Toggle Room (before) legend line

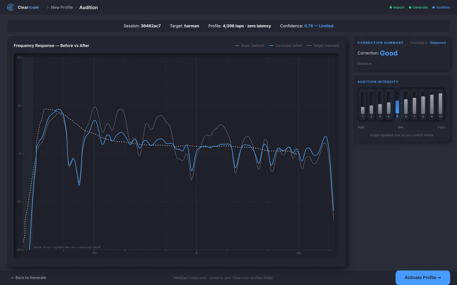pos(249,46)
